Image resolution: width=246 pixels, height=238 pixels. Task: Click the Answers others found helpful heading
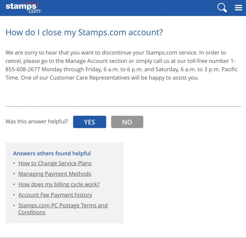pyautogui.click(x=52, y=153)
